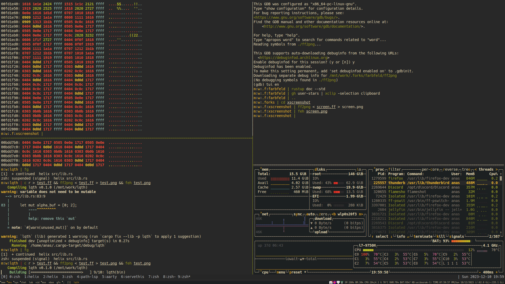Switch network interface with the n arrow by wlp0s20f3
The width and height of the screenshot is (505, 284).
pos(361,214)
